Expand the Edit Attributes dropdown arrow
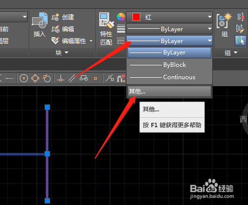This screenshot has width=248, height=205. pos(91,41)
